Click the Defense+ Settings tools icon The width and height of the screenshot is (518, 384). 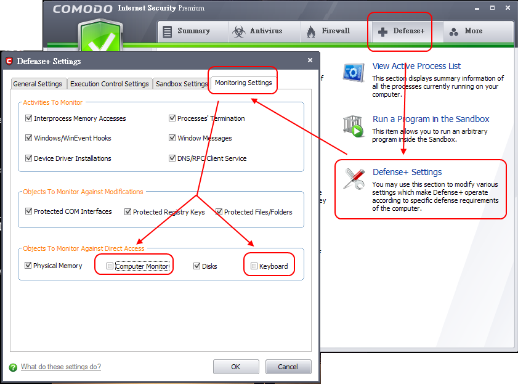point(354,179)
